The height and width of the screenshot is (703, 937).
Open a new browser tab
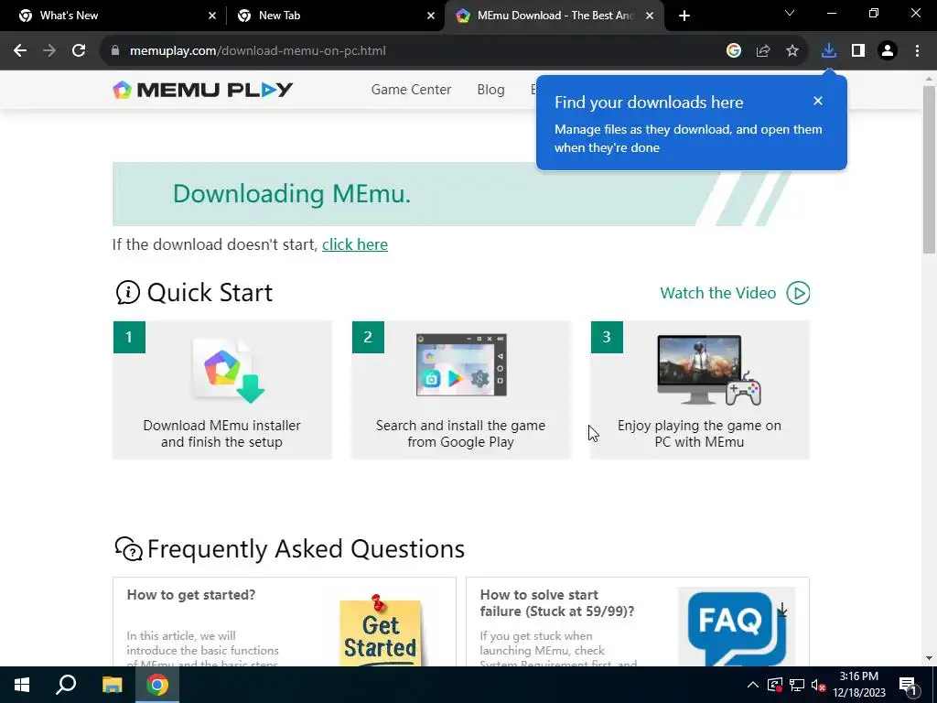tap(684, 16)
